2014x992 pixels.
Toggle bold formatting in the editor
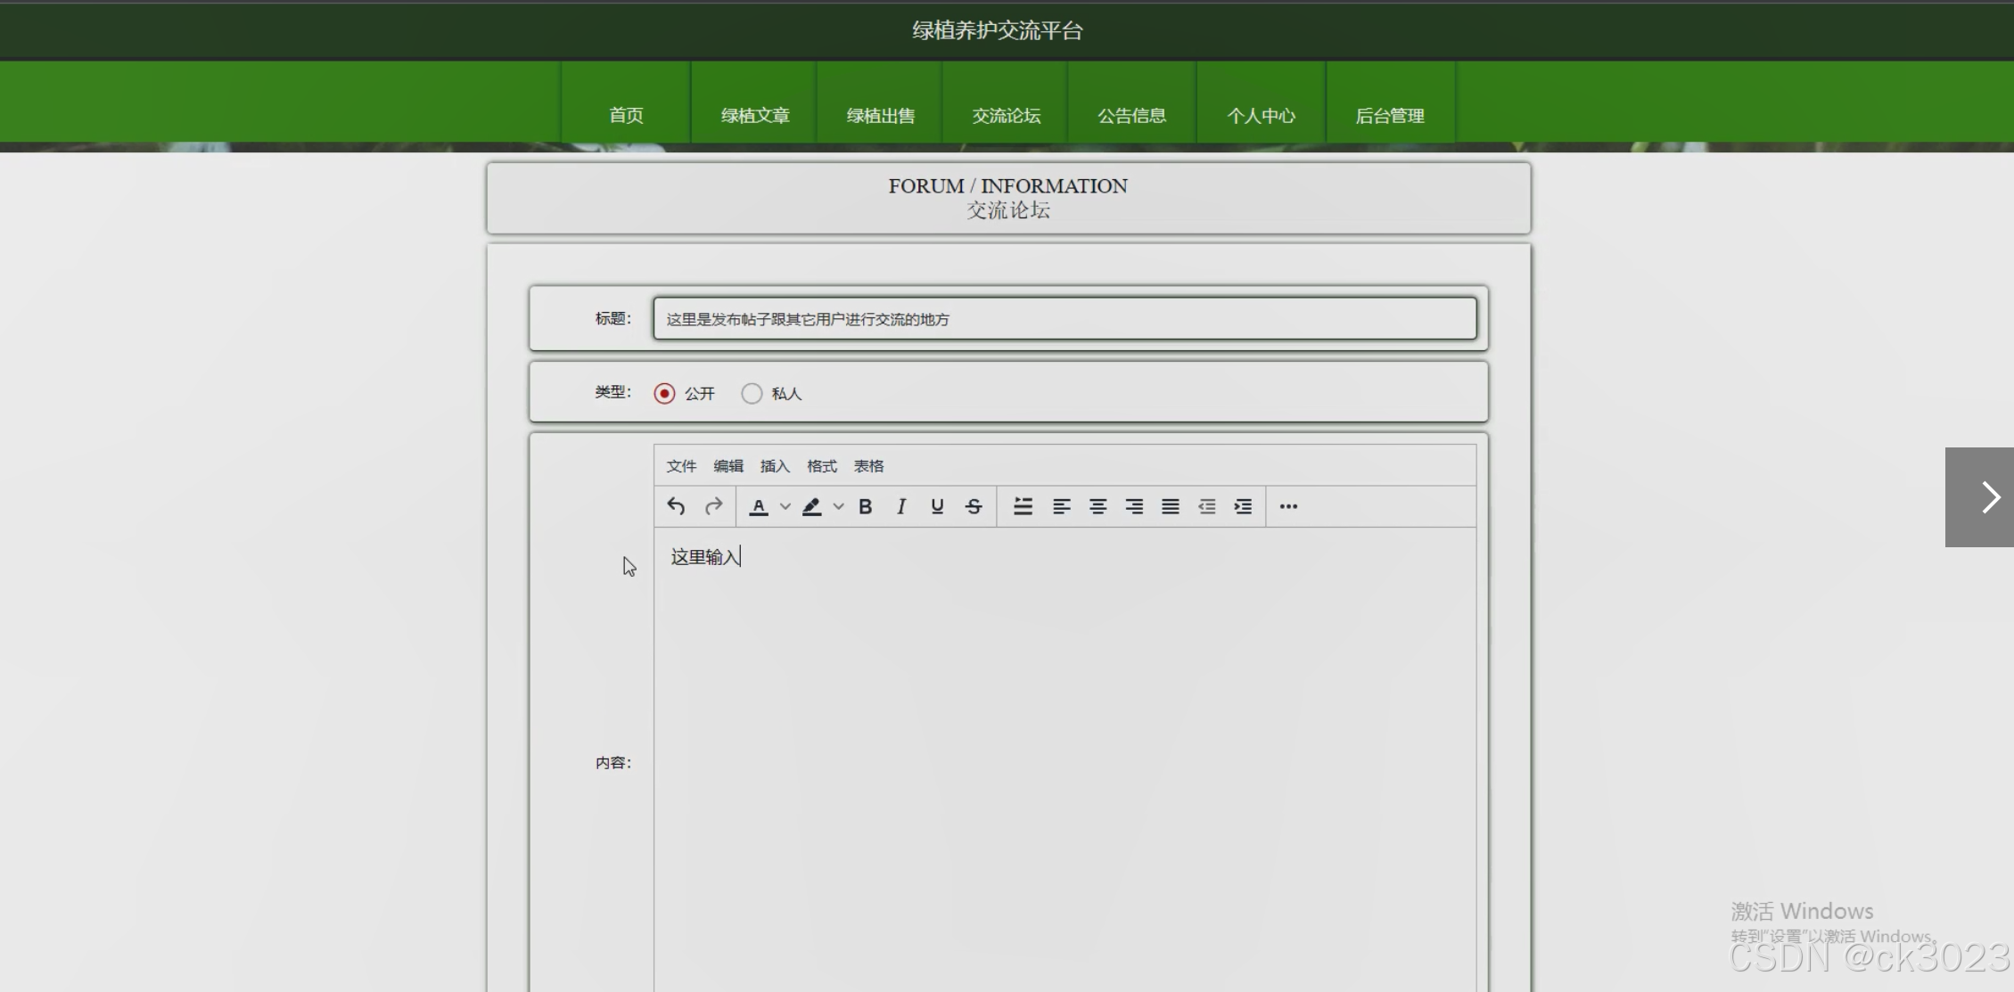[865, 506]
